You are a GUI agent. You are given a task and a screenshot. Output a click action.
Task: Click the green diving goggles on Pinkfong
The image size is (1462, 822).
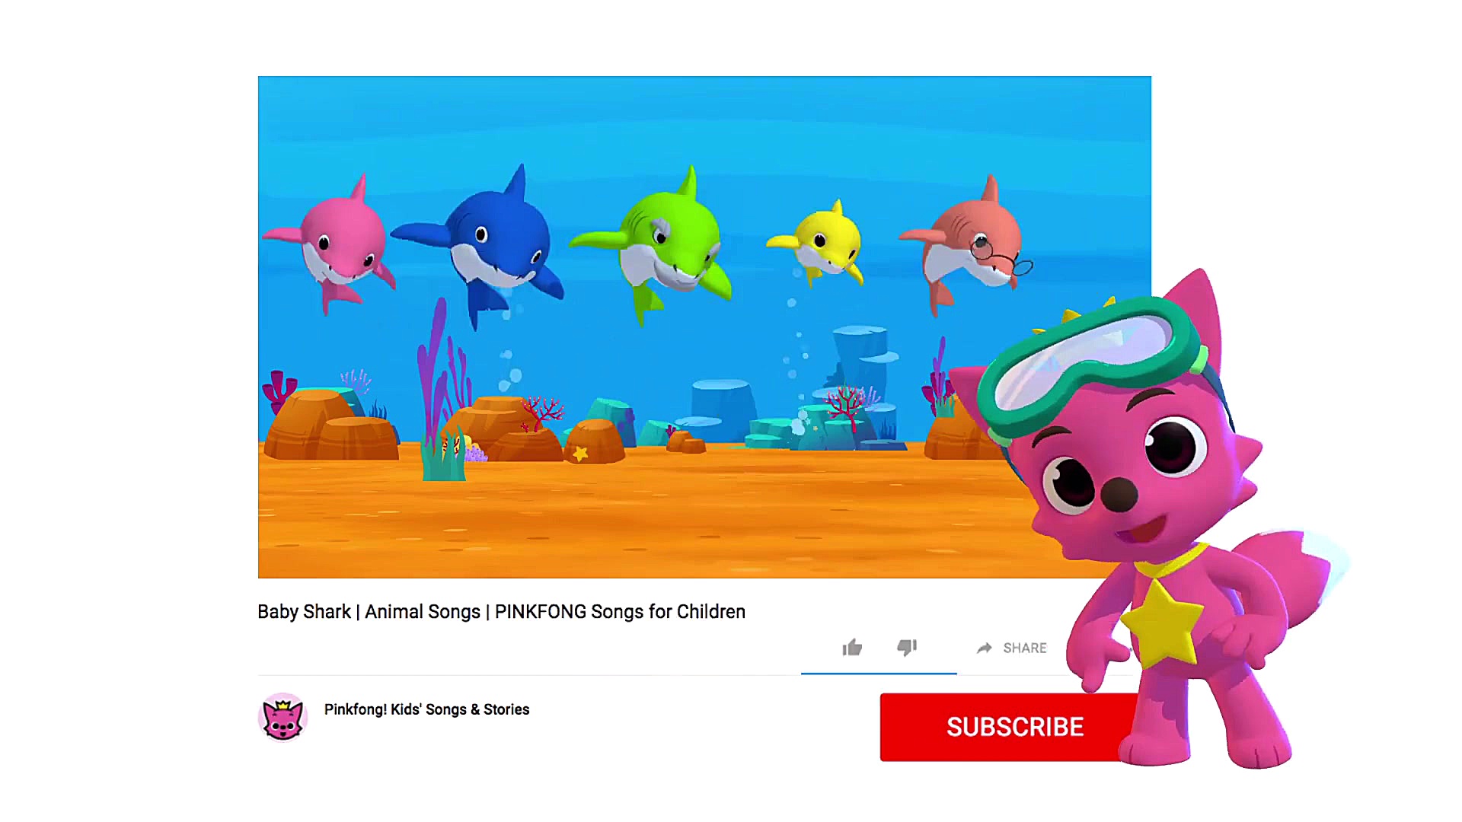tap(1090, 364)
